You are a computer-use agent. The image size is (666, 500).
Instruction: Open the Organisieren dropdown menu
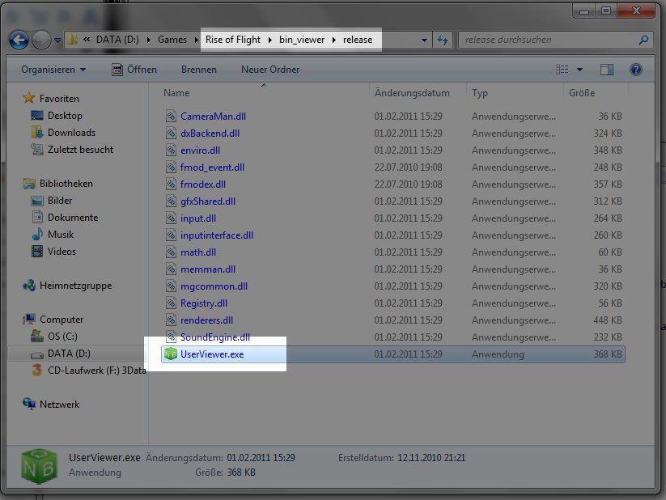pyautogui.click(x=49, y=70)
